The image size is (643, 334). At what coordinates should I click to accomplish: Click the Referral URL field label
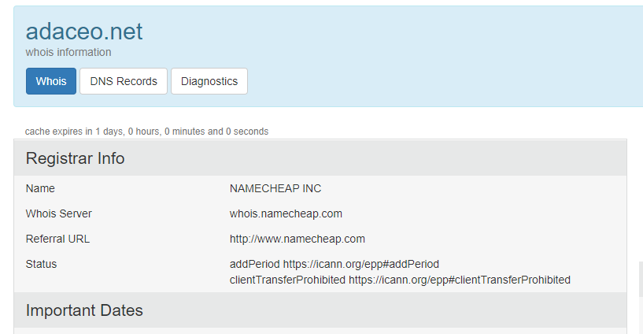(x=57, y=239)
